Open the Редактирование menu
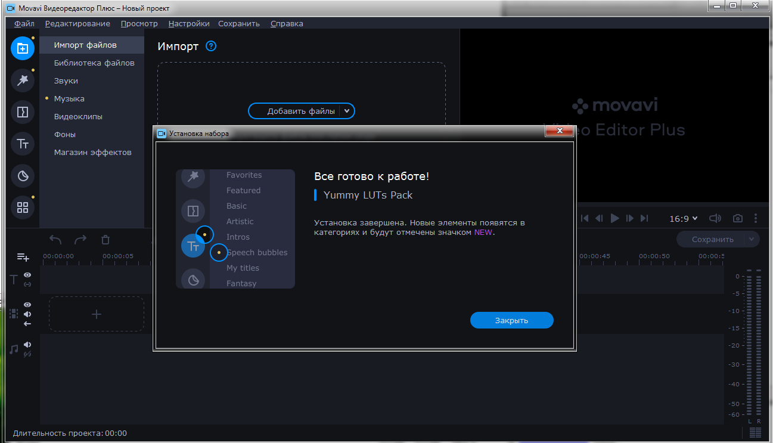 point(77,23)
